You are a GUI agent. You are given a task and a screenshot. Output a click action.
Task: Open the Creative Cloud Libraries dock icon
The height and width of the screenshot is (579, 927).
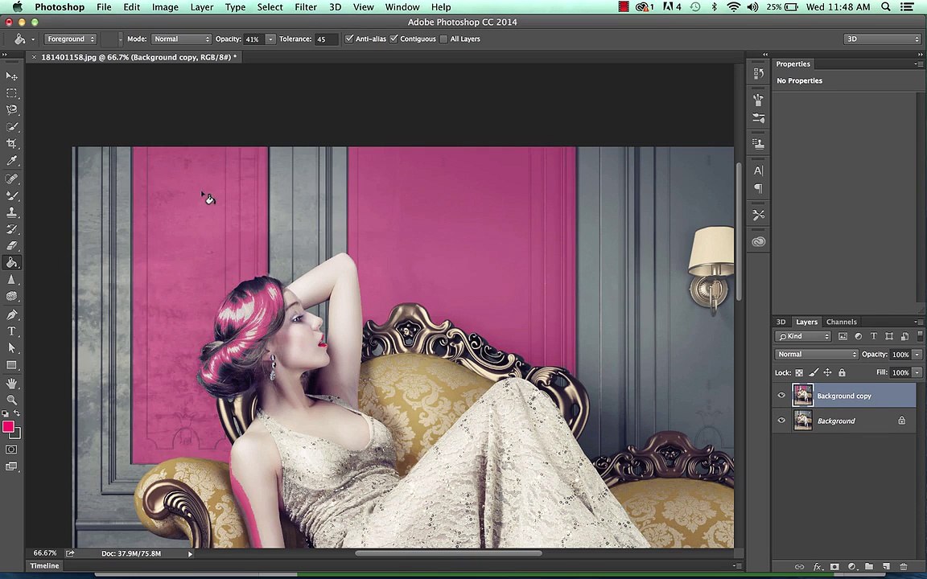[759, 241]
